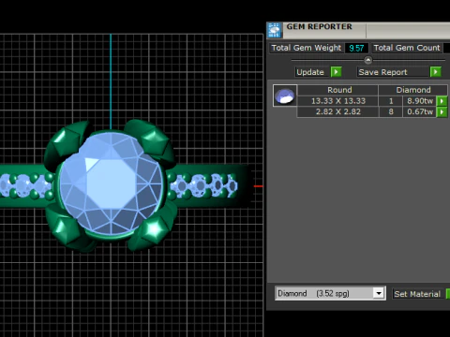Click the 2.82 X 2.82 size cell

[x=338, y=111]
